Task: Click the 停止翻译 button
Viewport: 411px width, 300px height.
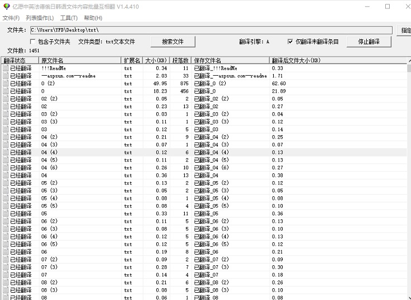Action: pyautogui.click(x=369, y=41)
